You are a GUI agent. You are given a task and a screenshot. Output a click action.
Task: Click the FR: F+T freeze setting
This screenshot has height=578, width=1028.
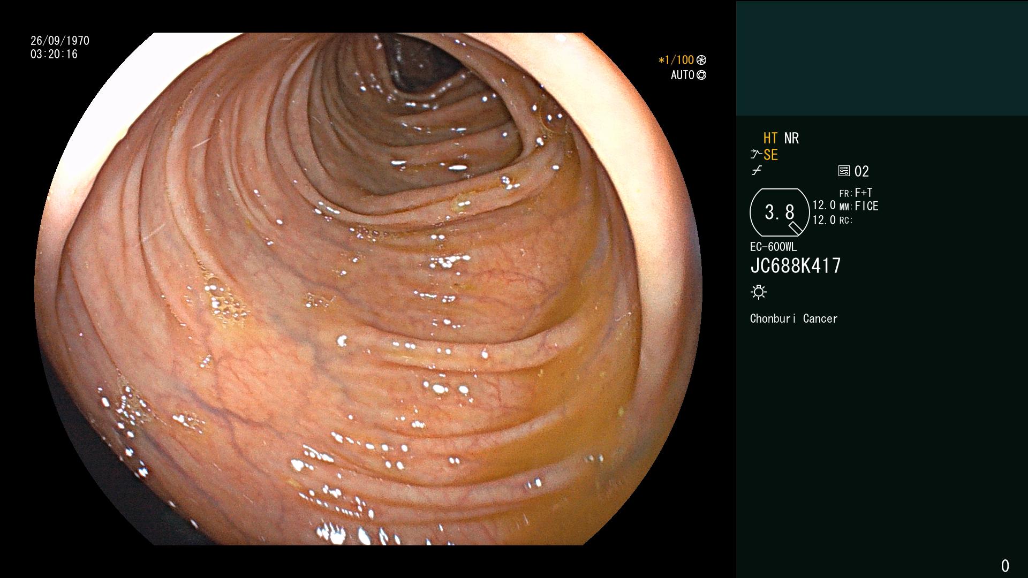pos(856,193)
